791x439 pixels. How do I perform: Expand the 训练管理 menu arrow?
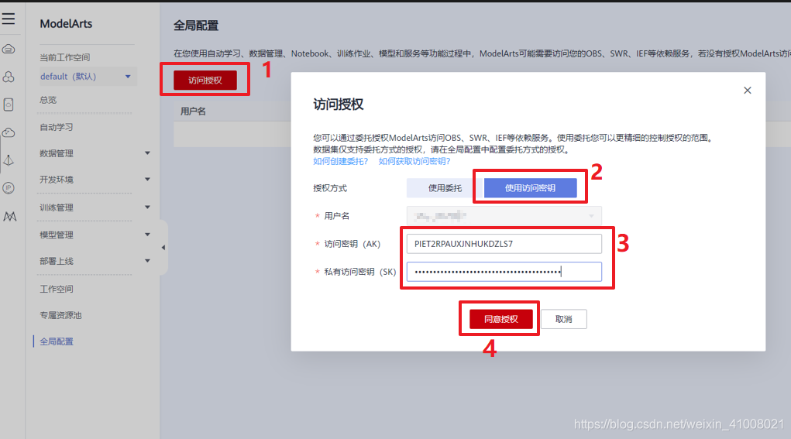click(x=147, y=207)
